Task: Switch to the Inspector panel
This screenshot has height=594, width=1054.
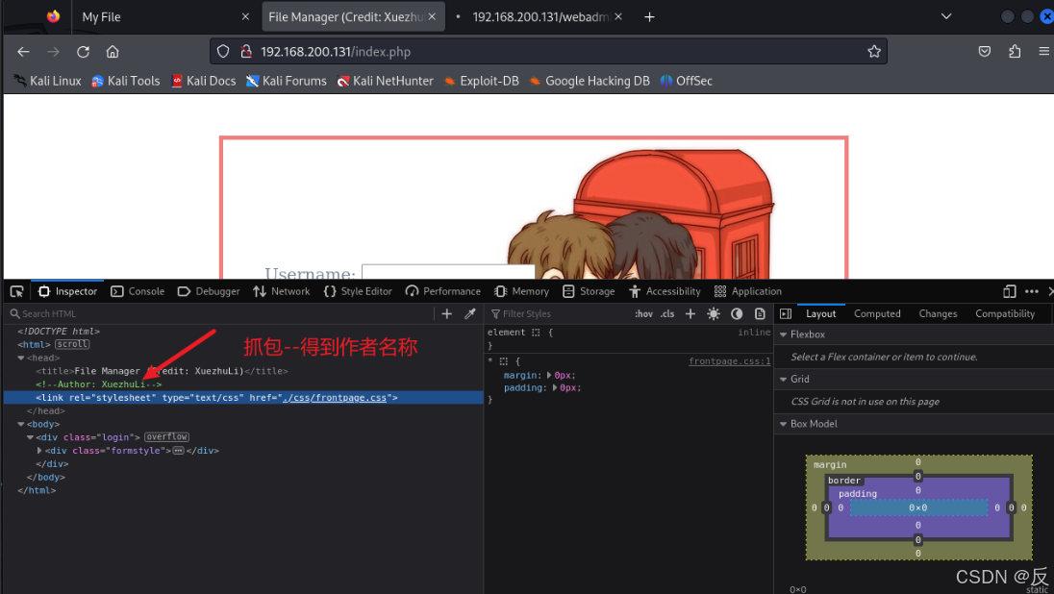Action: pos(68,291)
